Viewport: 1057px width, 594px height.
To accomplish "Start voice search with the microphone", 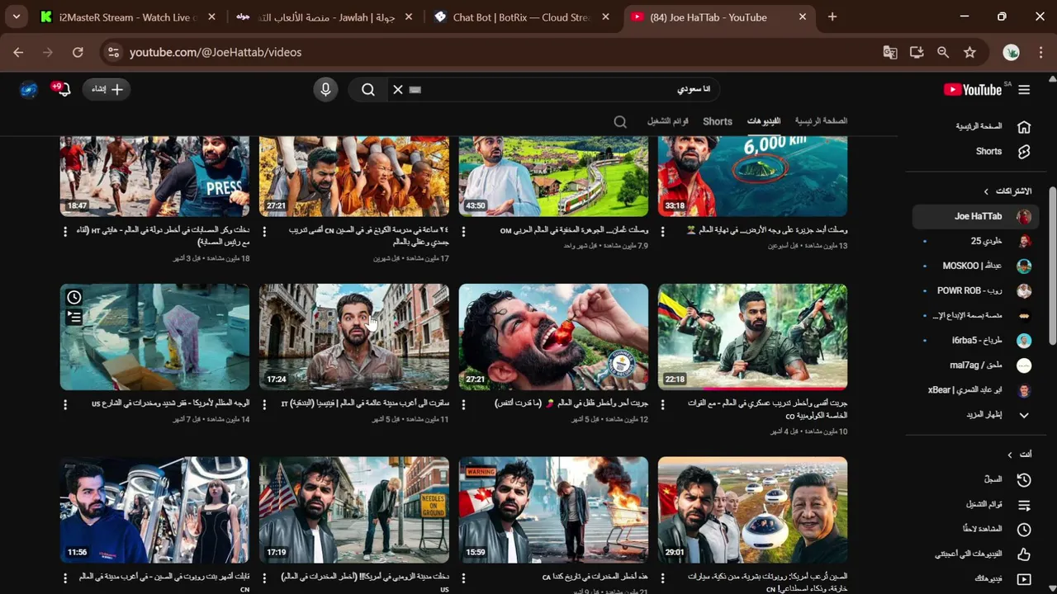I will point(325,89).
